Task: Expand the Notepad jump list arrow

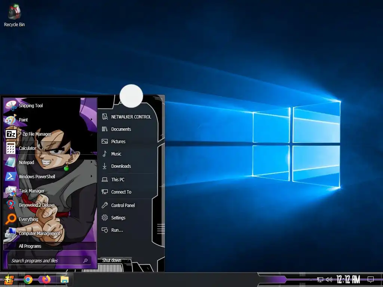Action: point(92,162)
